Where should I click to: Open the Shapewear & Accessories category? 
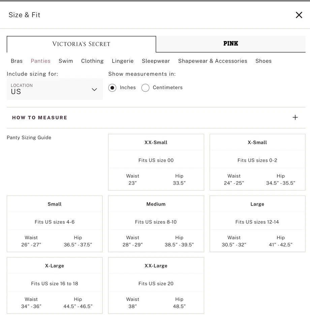pos(213,61)
